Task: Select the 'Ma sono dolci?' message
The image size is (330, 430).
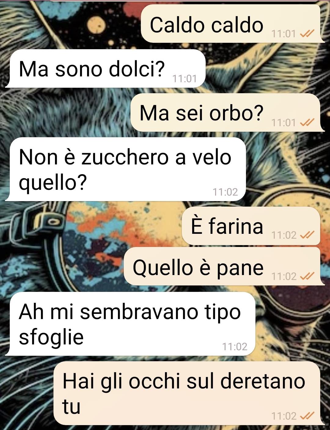Action: (105, 68)
